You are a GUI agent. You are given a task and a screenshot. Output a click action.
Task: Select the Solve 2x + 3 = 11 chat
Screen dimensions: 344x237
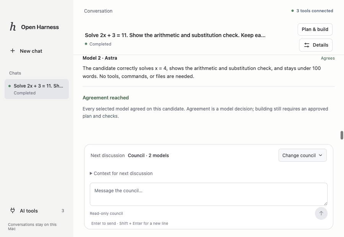click(37, 89)
